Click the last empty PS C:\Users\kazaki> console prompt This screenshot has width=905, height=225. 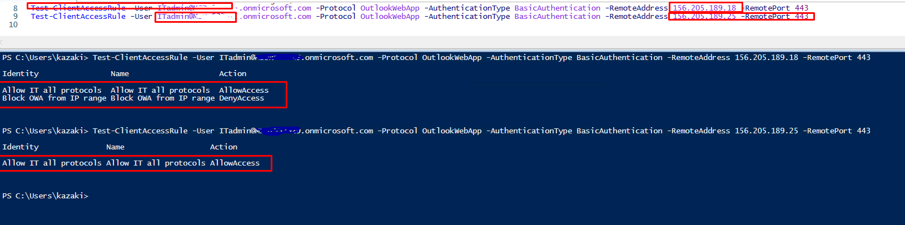click(x=45, y=196)
